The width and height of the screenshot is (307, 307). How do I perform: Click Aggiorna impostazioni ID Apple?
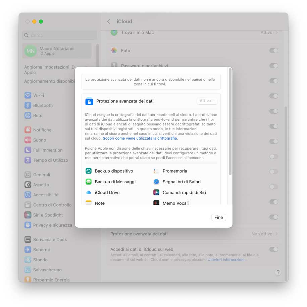(x=49, y=70)
